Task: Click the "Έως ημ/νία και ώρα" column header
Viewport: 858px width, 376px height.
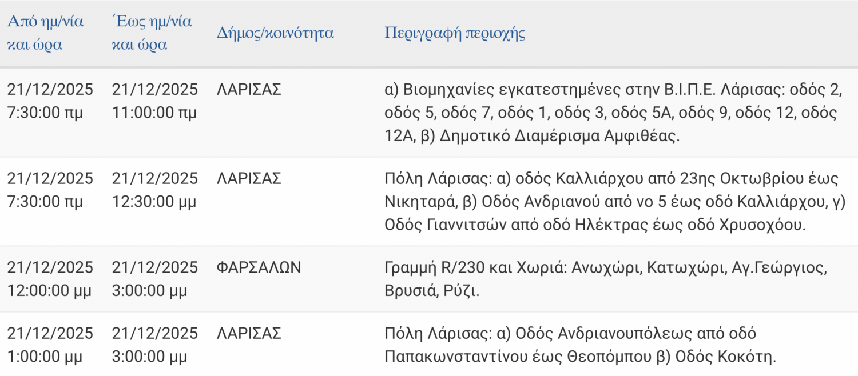Action: pyautogui.click(x=152, y=33)
